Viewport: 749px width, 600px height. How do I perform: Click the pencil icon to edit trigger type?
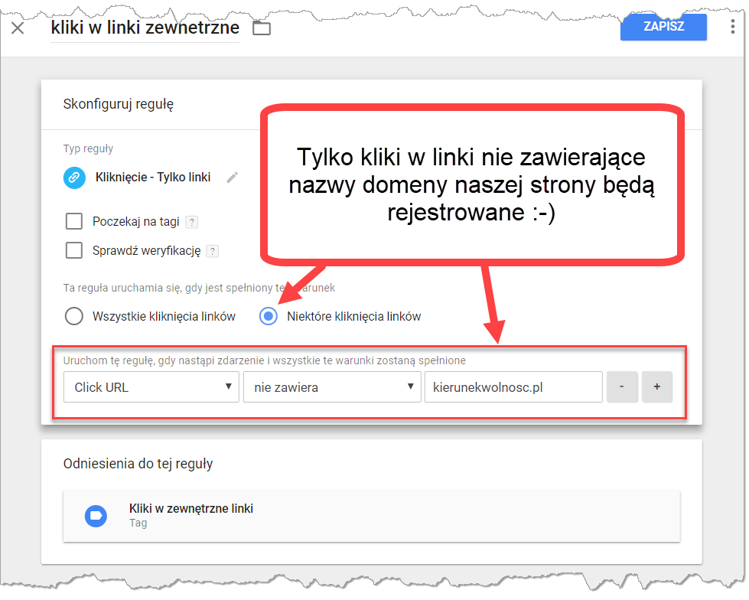[233, 177]
